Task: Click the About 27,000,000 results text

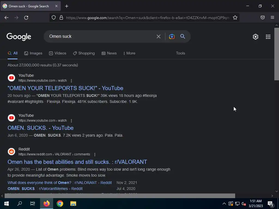Action: (43, 65)
